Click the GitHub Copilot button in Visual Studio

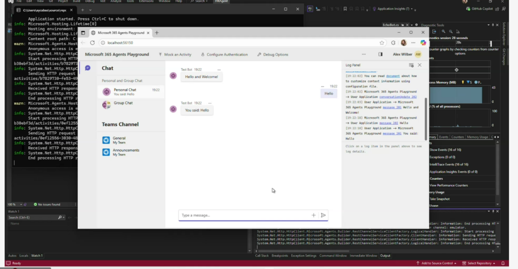479,9
